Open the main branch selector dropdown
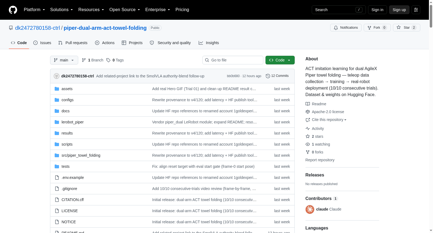The height and width of the screenshot is (233, 433). [x=64, y=60]
